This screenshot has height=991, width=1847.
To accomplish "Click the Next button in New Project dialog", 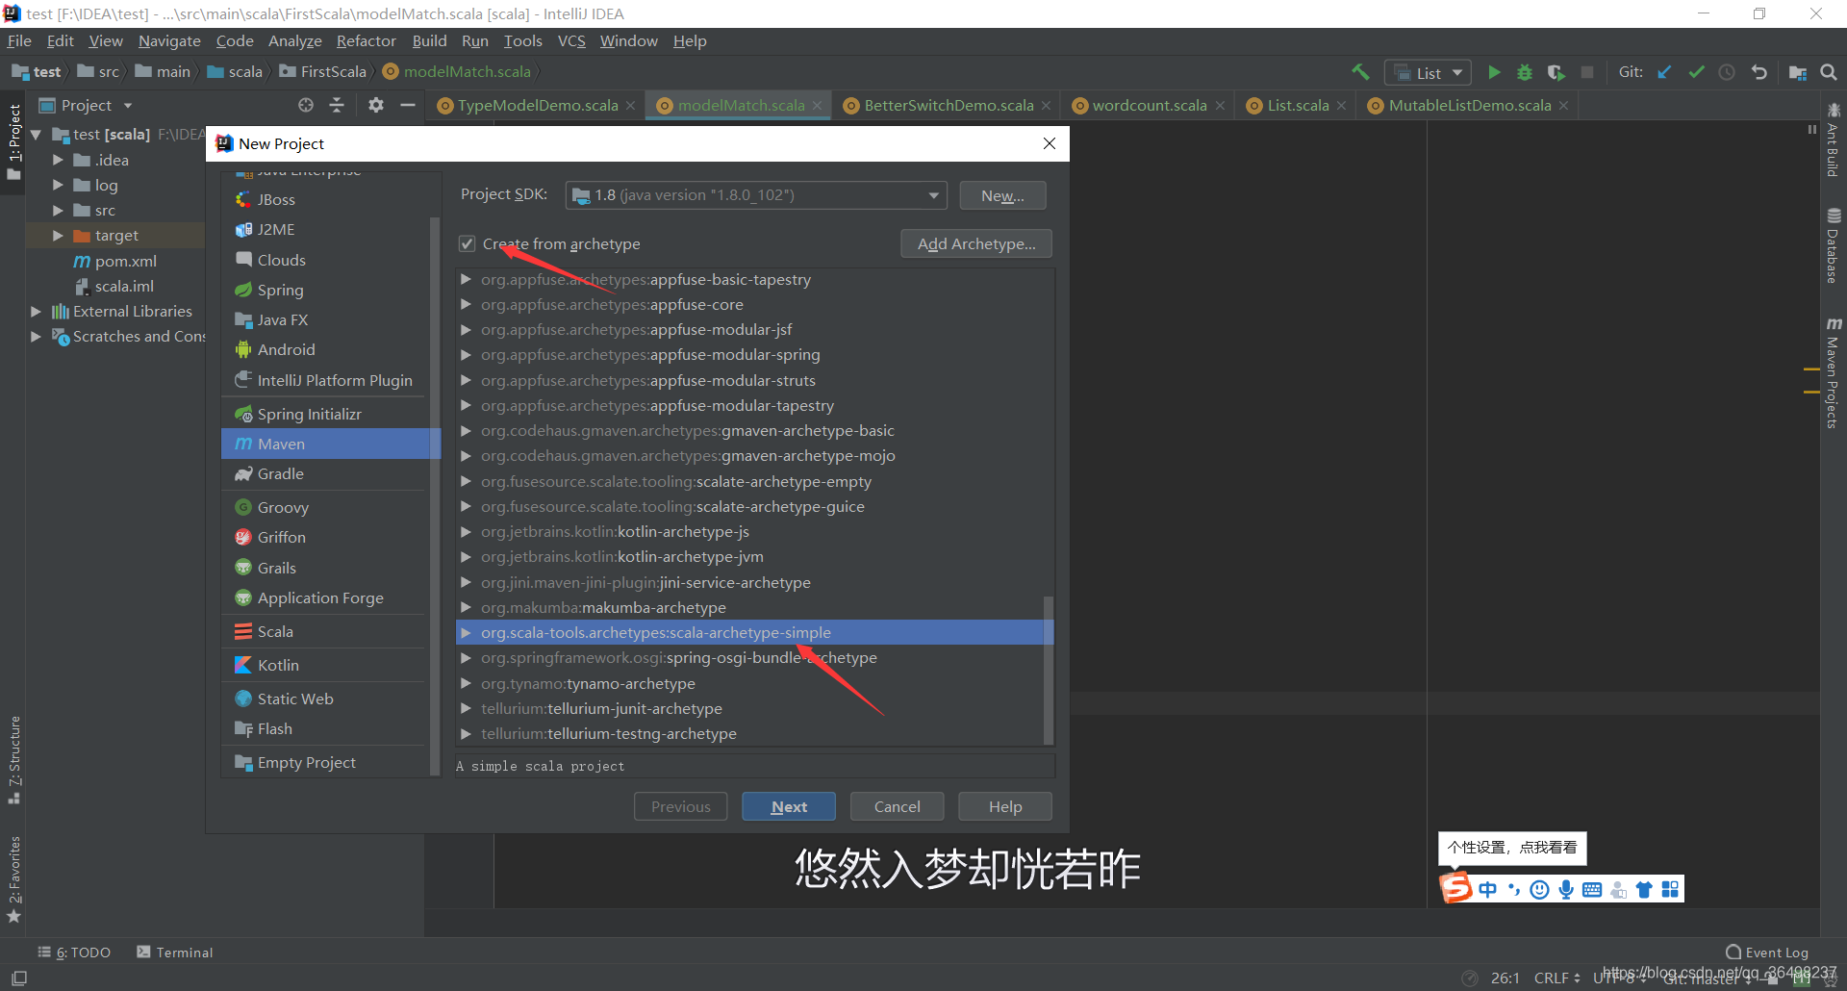I will (x=788, y=806).
